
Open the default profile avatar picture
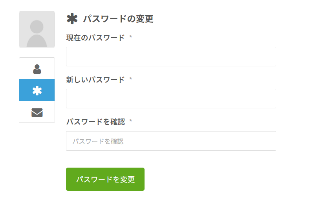pyautogui.click(x=37, y=29)
